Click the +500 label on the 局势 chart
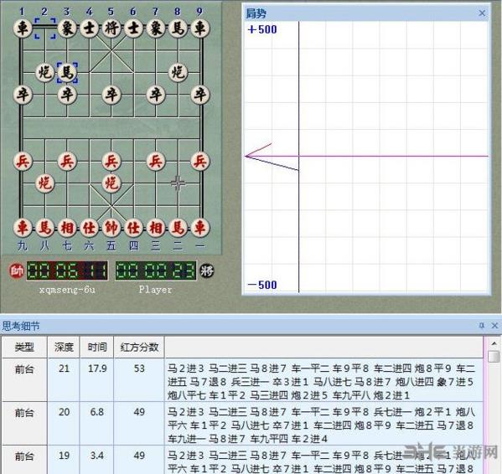502x474 pixels. click(262, 29)
